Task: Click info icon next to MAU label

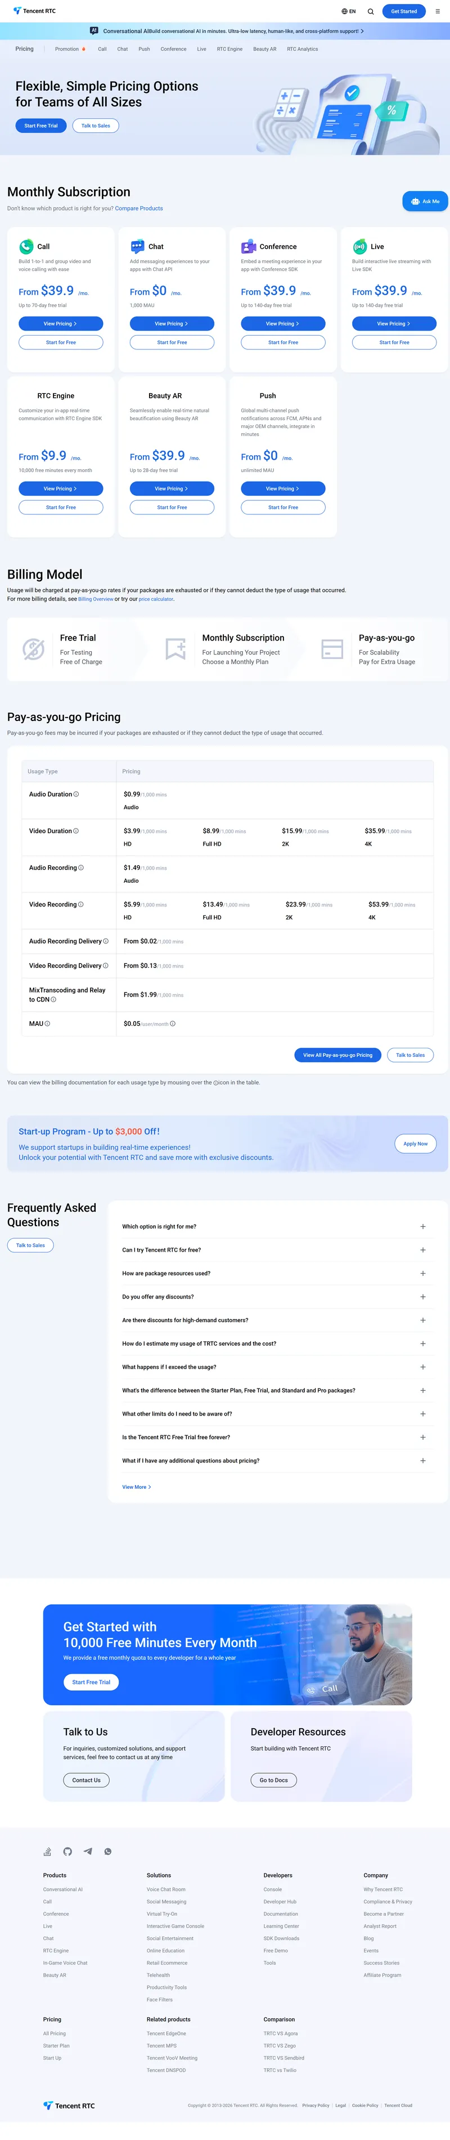Action: 47,1024
